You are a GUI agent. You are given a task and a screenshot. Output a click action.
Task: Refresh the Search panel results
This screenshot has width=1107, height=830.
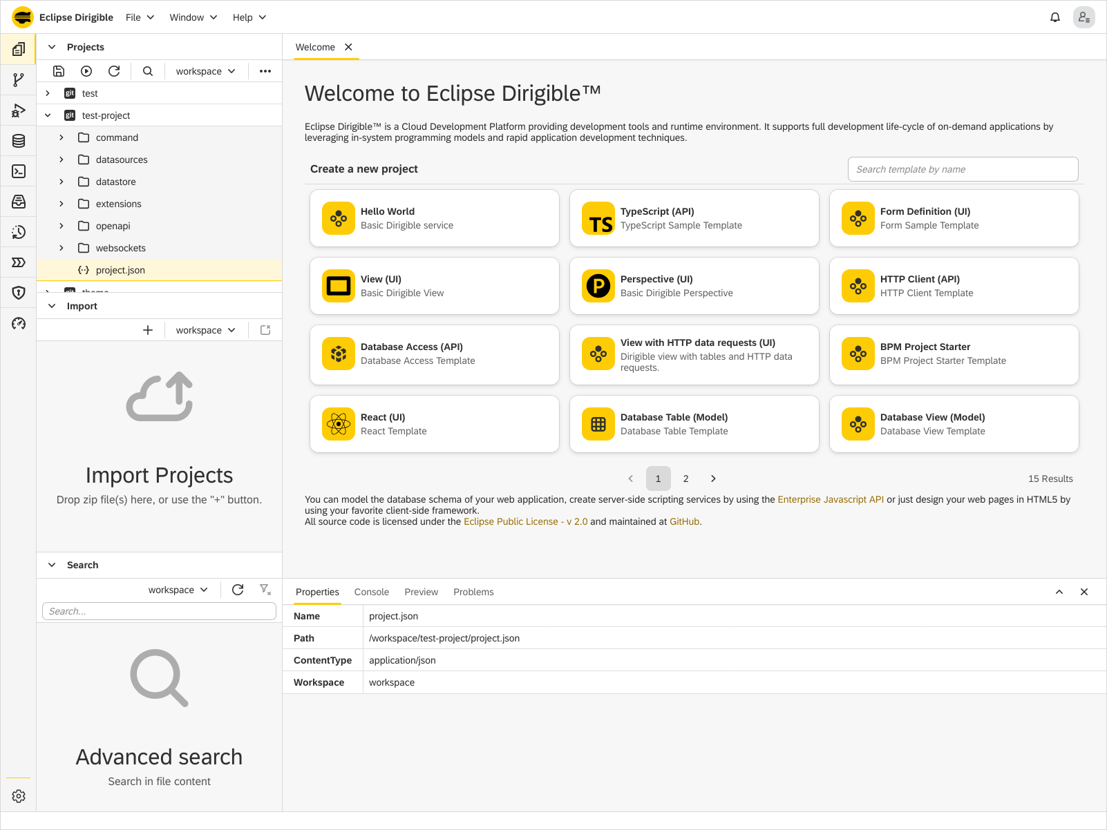point(238,590)
